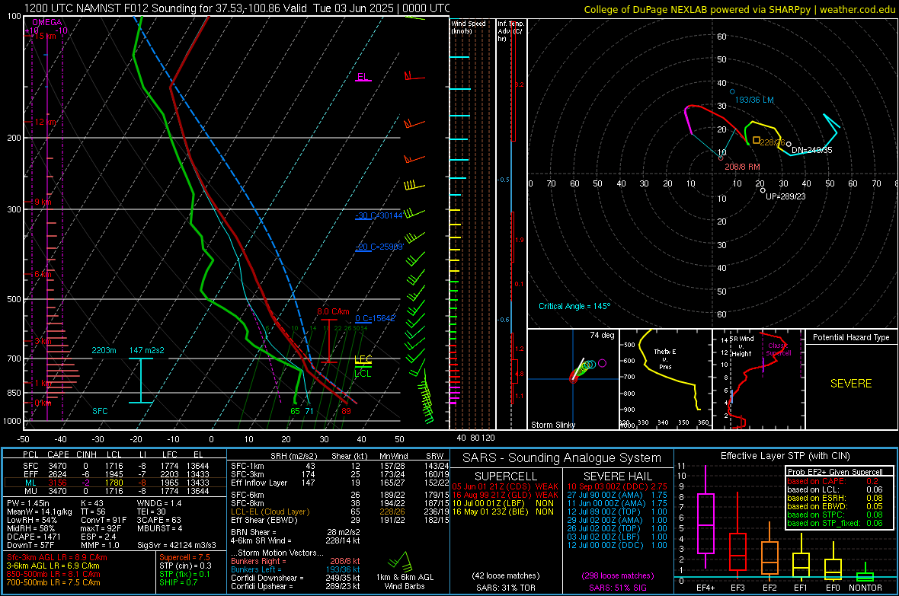Click the 'SR Wind v. Height' panel label
Image resolution: width=899 pixels, height=596 pixels.
click(x=741, y=346)
